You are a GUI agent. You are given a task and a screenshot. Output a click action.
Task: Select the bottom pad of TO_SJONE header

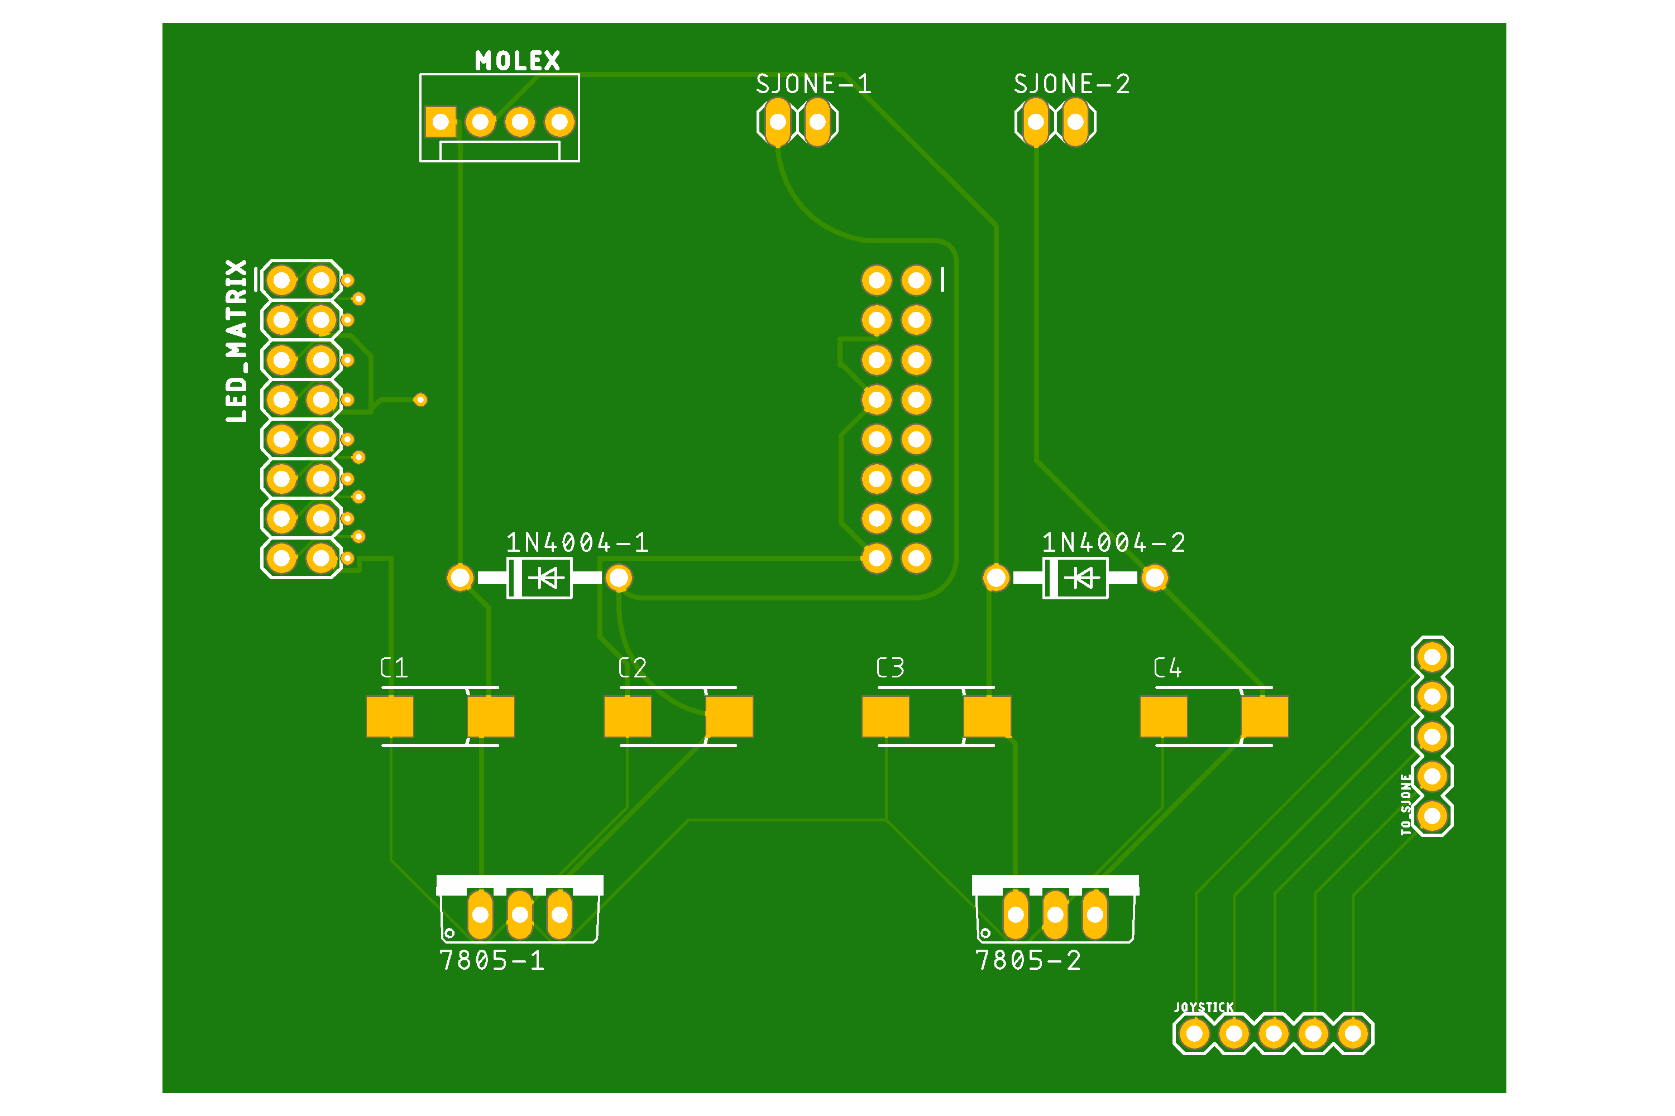[x=1433, y=816]
